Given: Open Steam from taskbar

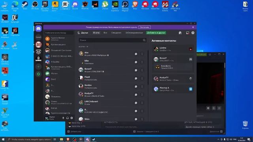Looking at the screenshot, I should coord(94,139).
